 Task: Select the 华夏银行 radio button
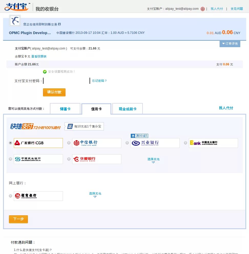pos(69,159)
